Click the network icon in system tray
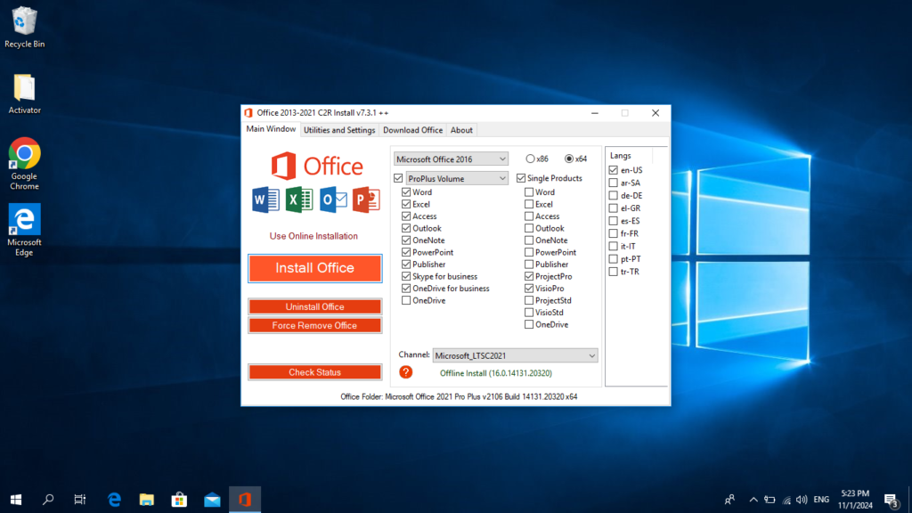Image resolution: width=912 pixels, height=513 pixels. [786, 500]
